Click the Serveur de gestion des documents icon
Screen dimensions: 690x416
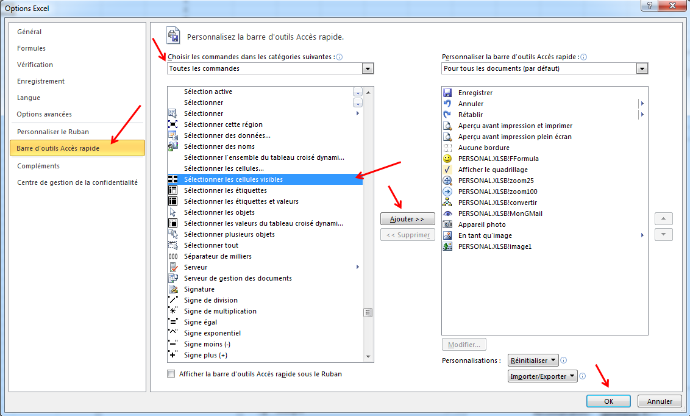(173, 279)
